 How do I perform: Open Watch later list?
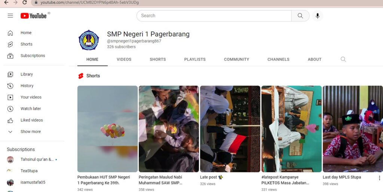31,109
